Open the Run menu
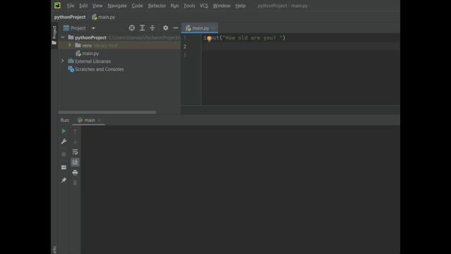451x254 pixels. point(174,6)
